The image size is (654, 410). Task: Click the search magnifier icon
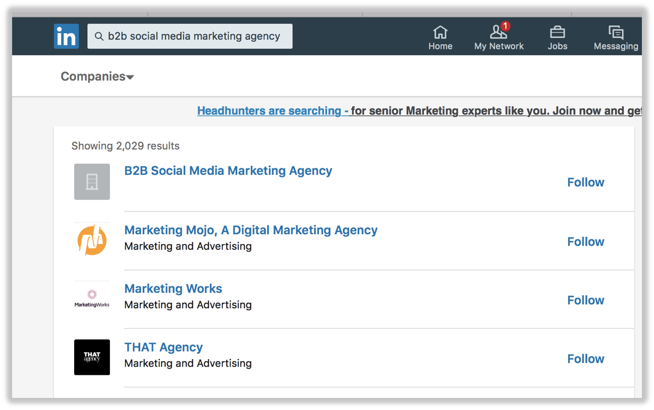(x=99, y=36)
